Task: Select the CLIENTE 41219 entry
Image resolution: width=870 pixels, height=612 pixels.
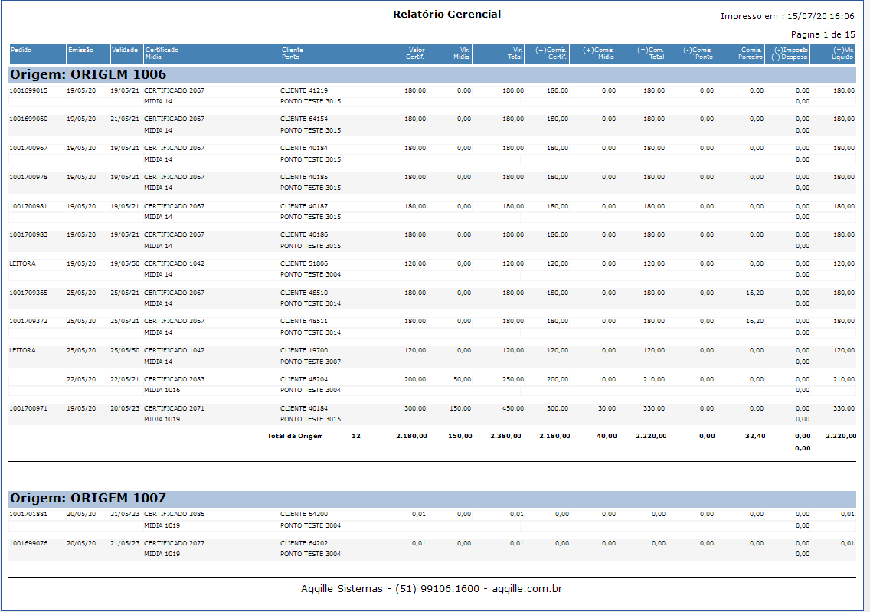Action: tap(304, 90)
